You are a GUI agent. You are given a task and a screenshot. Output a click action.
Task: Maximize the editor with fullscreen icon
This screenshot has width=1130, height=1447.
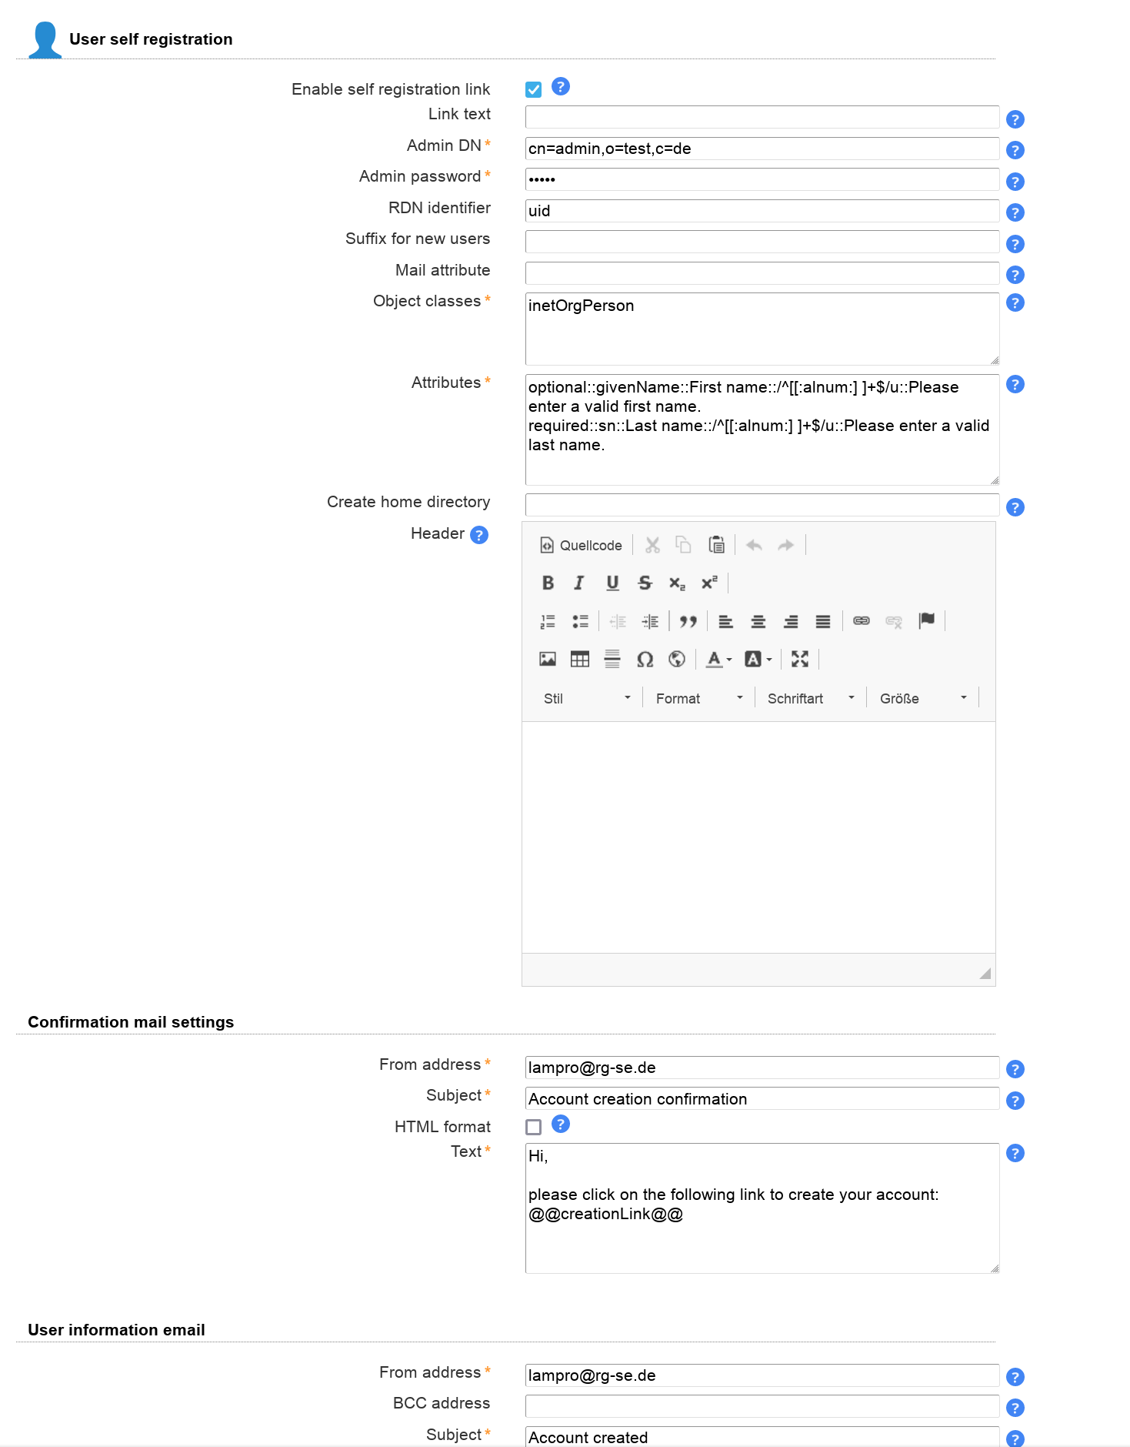coord(800,660)
